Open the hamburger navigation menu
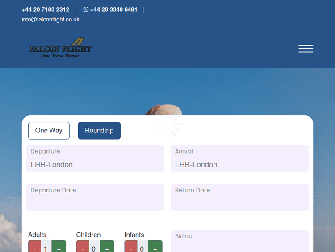 306,49
